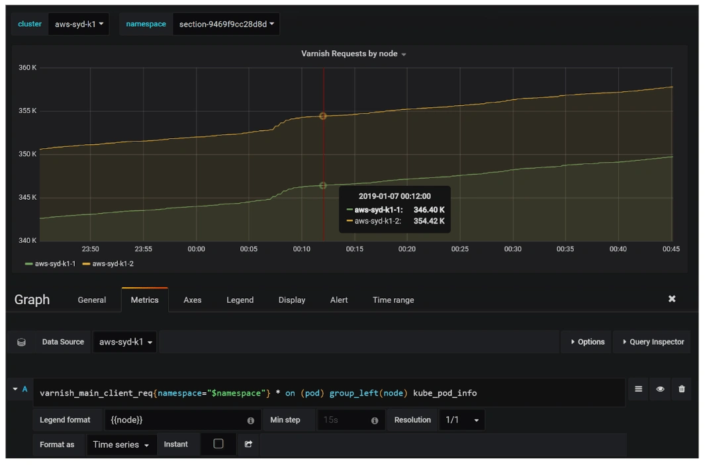Click the namespace variable label

[x=146, y=24]
